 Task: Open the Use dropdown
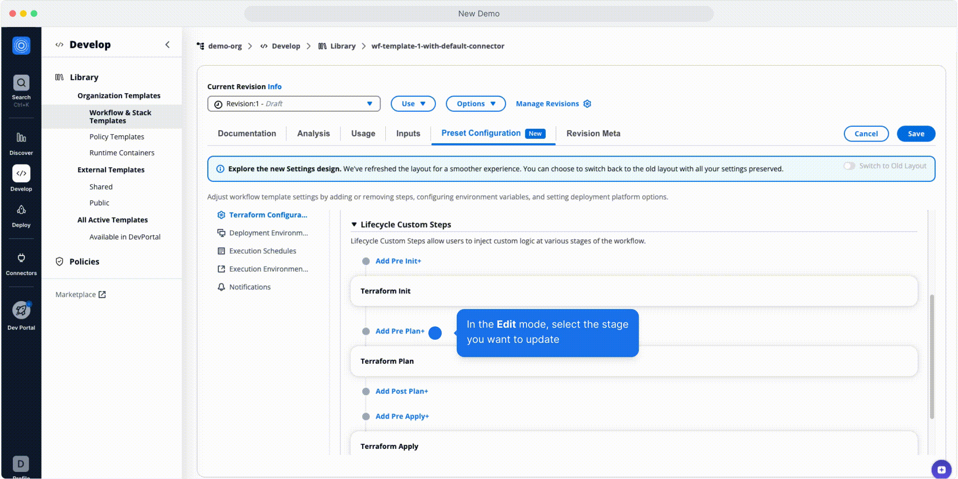[412, 103]
